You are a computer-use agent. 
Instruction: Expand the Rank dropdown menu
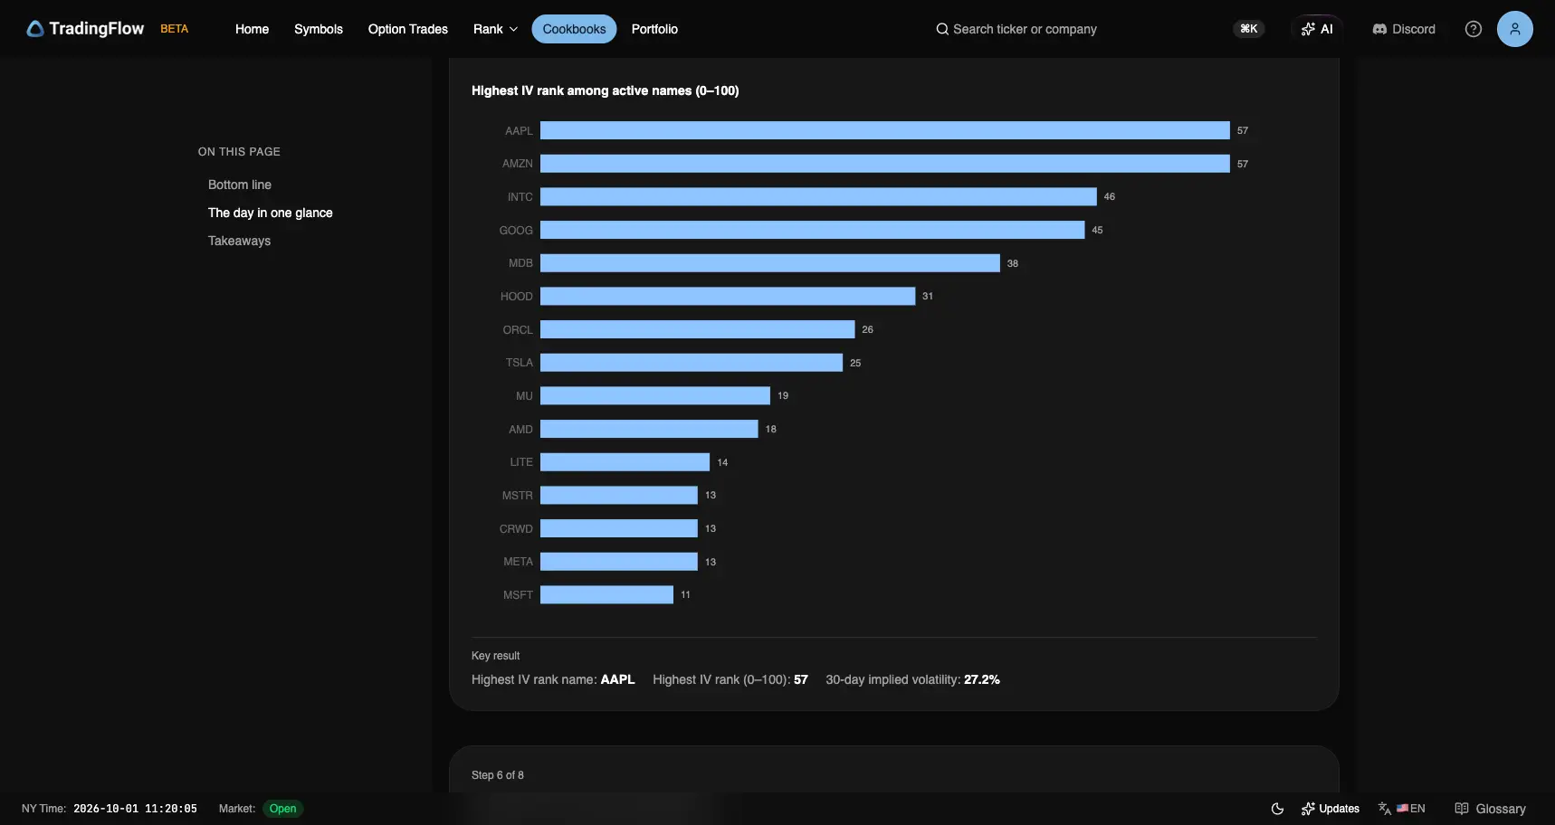(x=495, y=29)
